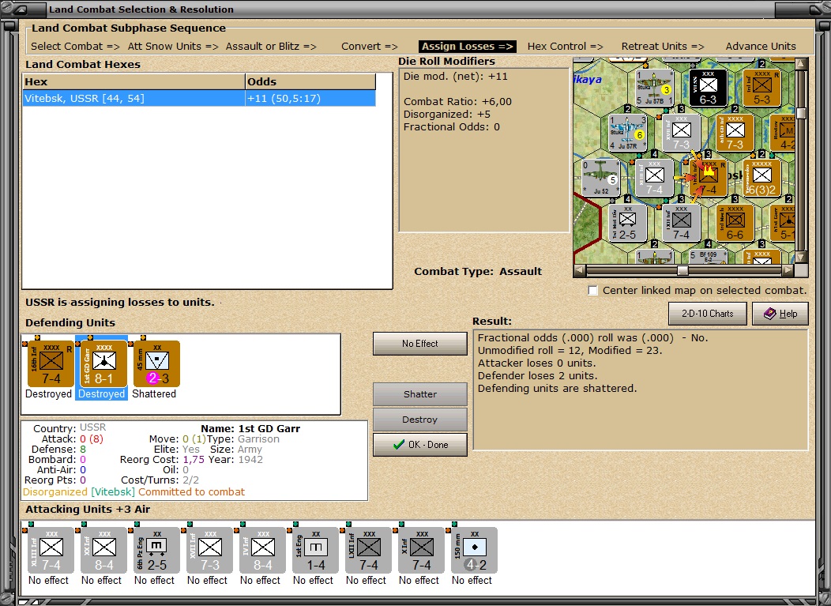Enable center linked map on selected combat
This screenshot has width=831, height=606.
pos(593,291)
